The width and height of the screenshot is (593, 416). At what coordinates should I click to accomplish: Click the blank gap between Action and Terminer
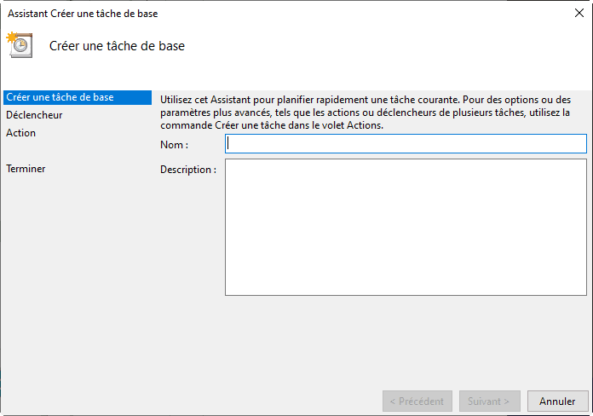pos(51,151)
